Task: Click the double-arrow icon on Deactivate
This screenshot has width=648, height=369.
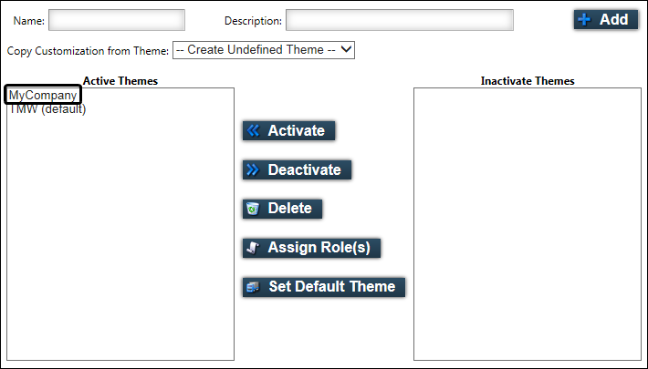Action: coord(254,170)
